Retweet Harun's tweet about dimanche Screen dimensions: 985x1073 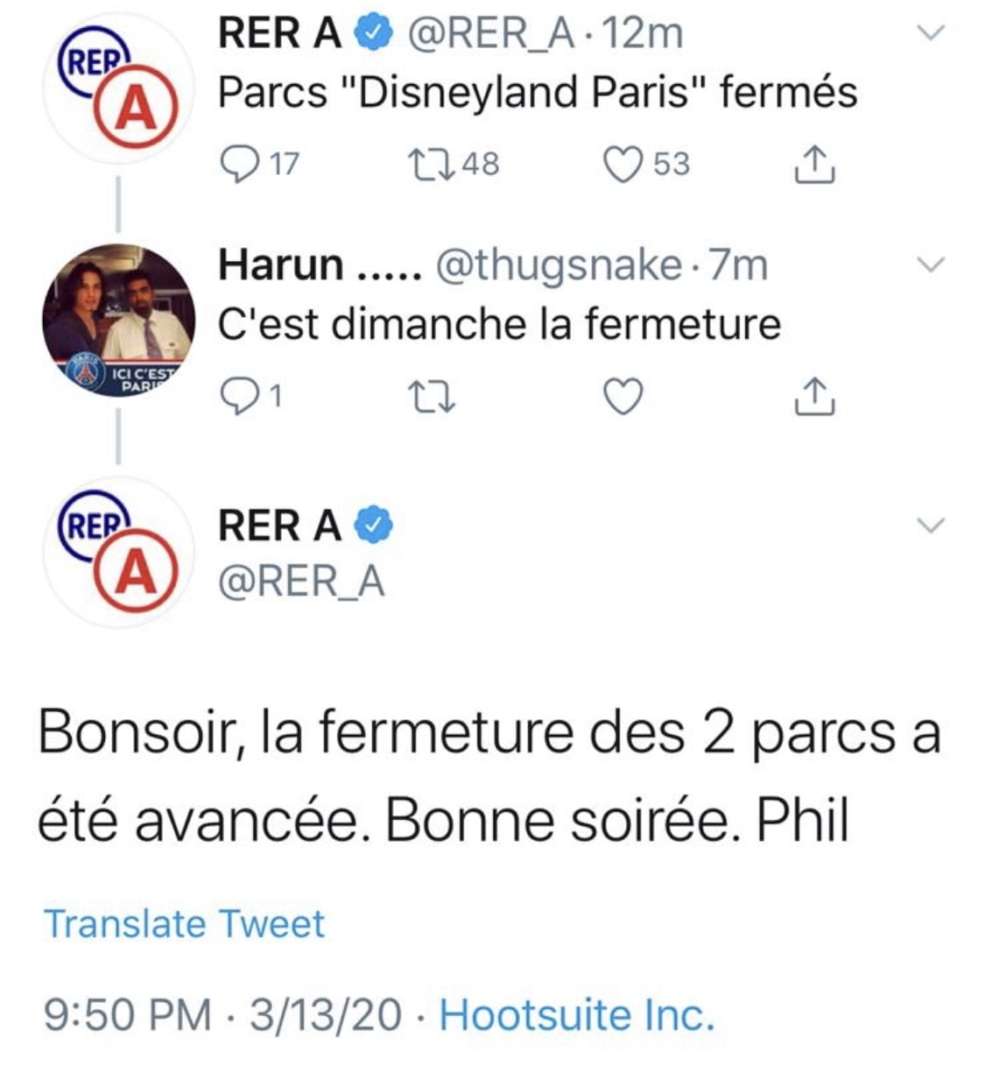click(433, 397)
